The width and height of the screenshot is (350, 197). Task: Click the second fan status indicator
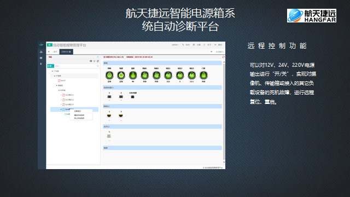156,75
